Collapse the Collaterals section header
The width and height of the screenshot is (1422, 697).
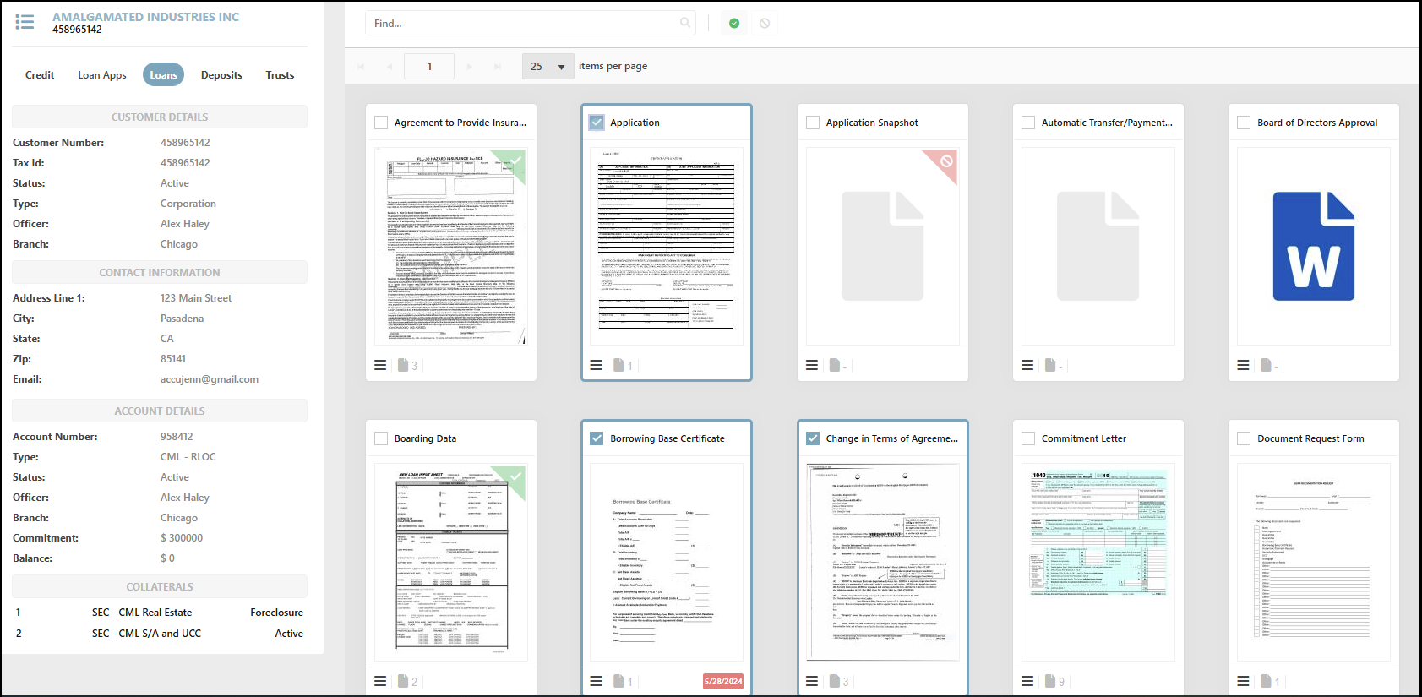[160, 587]
